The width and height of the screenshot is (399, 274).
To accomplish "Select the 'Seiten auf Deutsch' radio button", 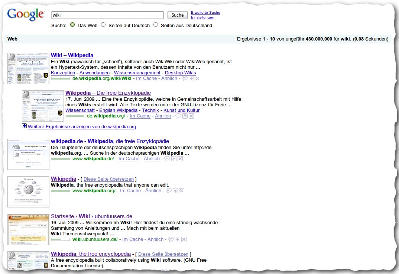I will click(103, 25).
